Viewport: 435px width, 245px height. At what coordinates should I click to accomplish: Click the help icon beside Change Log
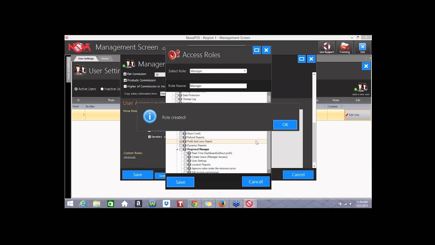point(180,99)
